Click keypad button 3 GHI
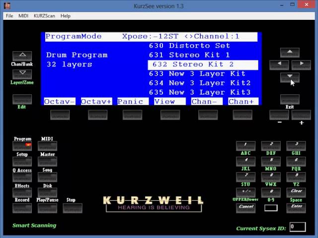Image resolution: width=318 pixels, height=238 pixels. point(296,146)
